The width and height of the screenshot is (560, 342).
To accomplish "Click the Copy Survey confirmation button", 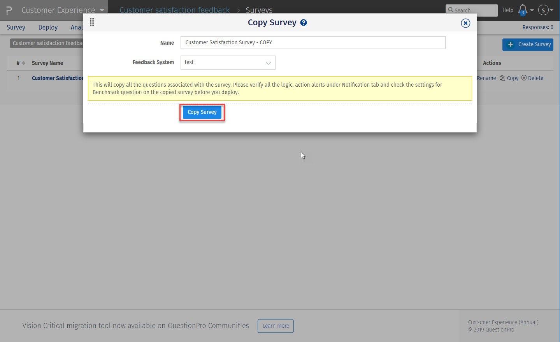I will point(202,112).
